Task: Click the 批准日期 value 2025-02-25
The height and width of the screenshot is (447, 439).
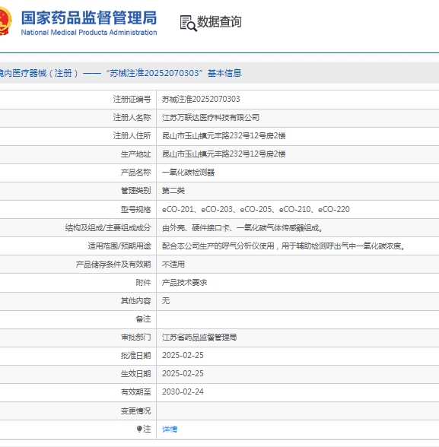Action: tap(183, 356)
